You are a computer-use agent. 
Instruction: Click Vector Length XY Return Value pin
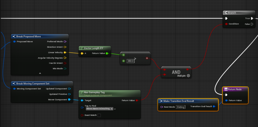pyautogui.click(x=107, y=53)
